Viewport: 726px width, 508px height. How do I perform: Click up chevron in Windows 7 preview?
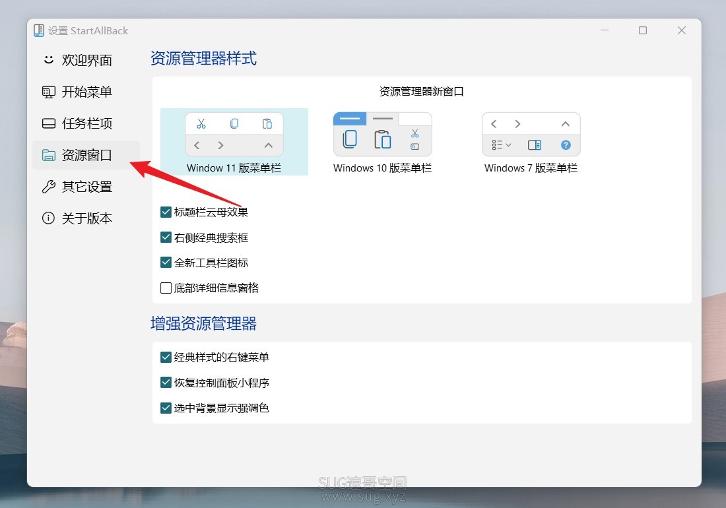pos(566,124)
